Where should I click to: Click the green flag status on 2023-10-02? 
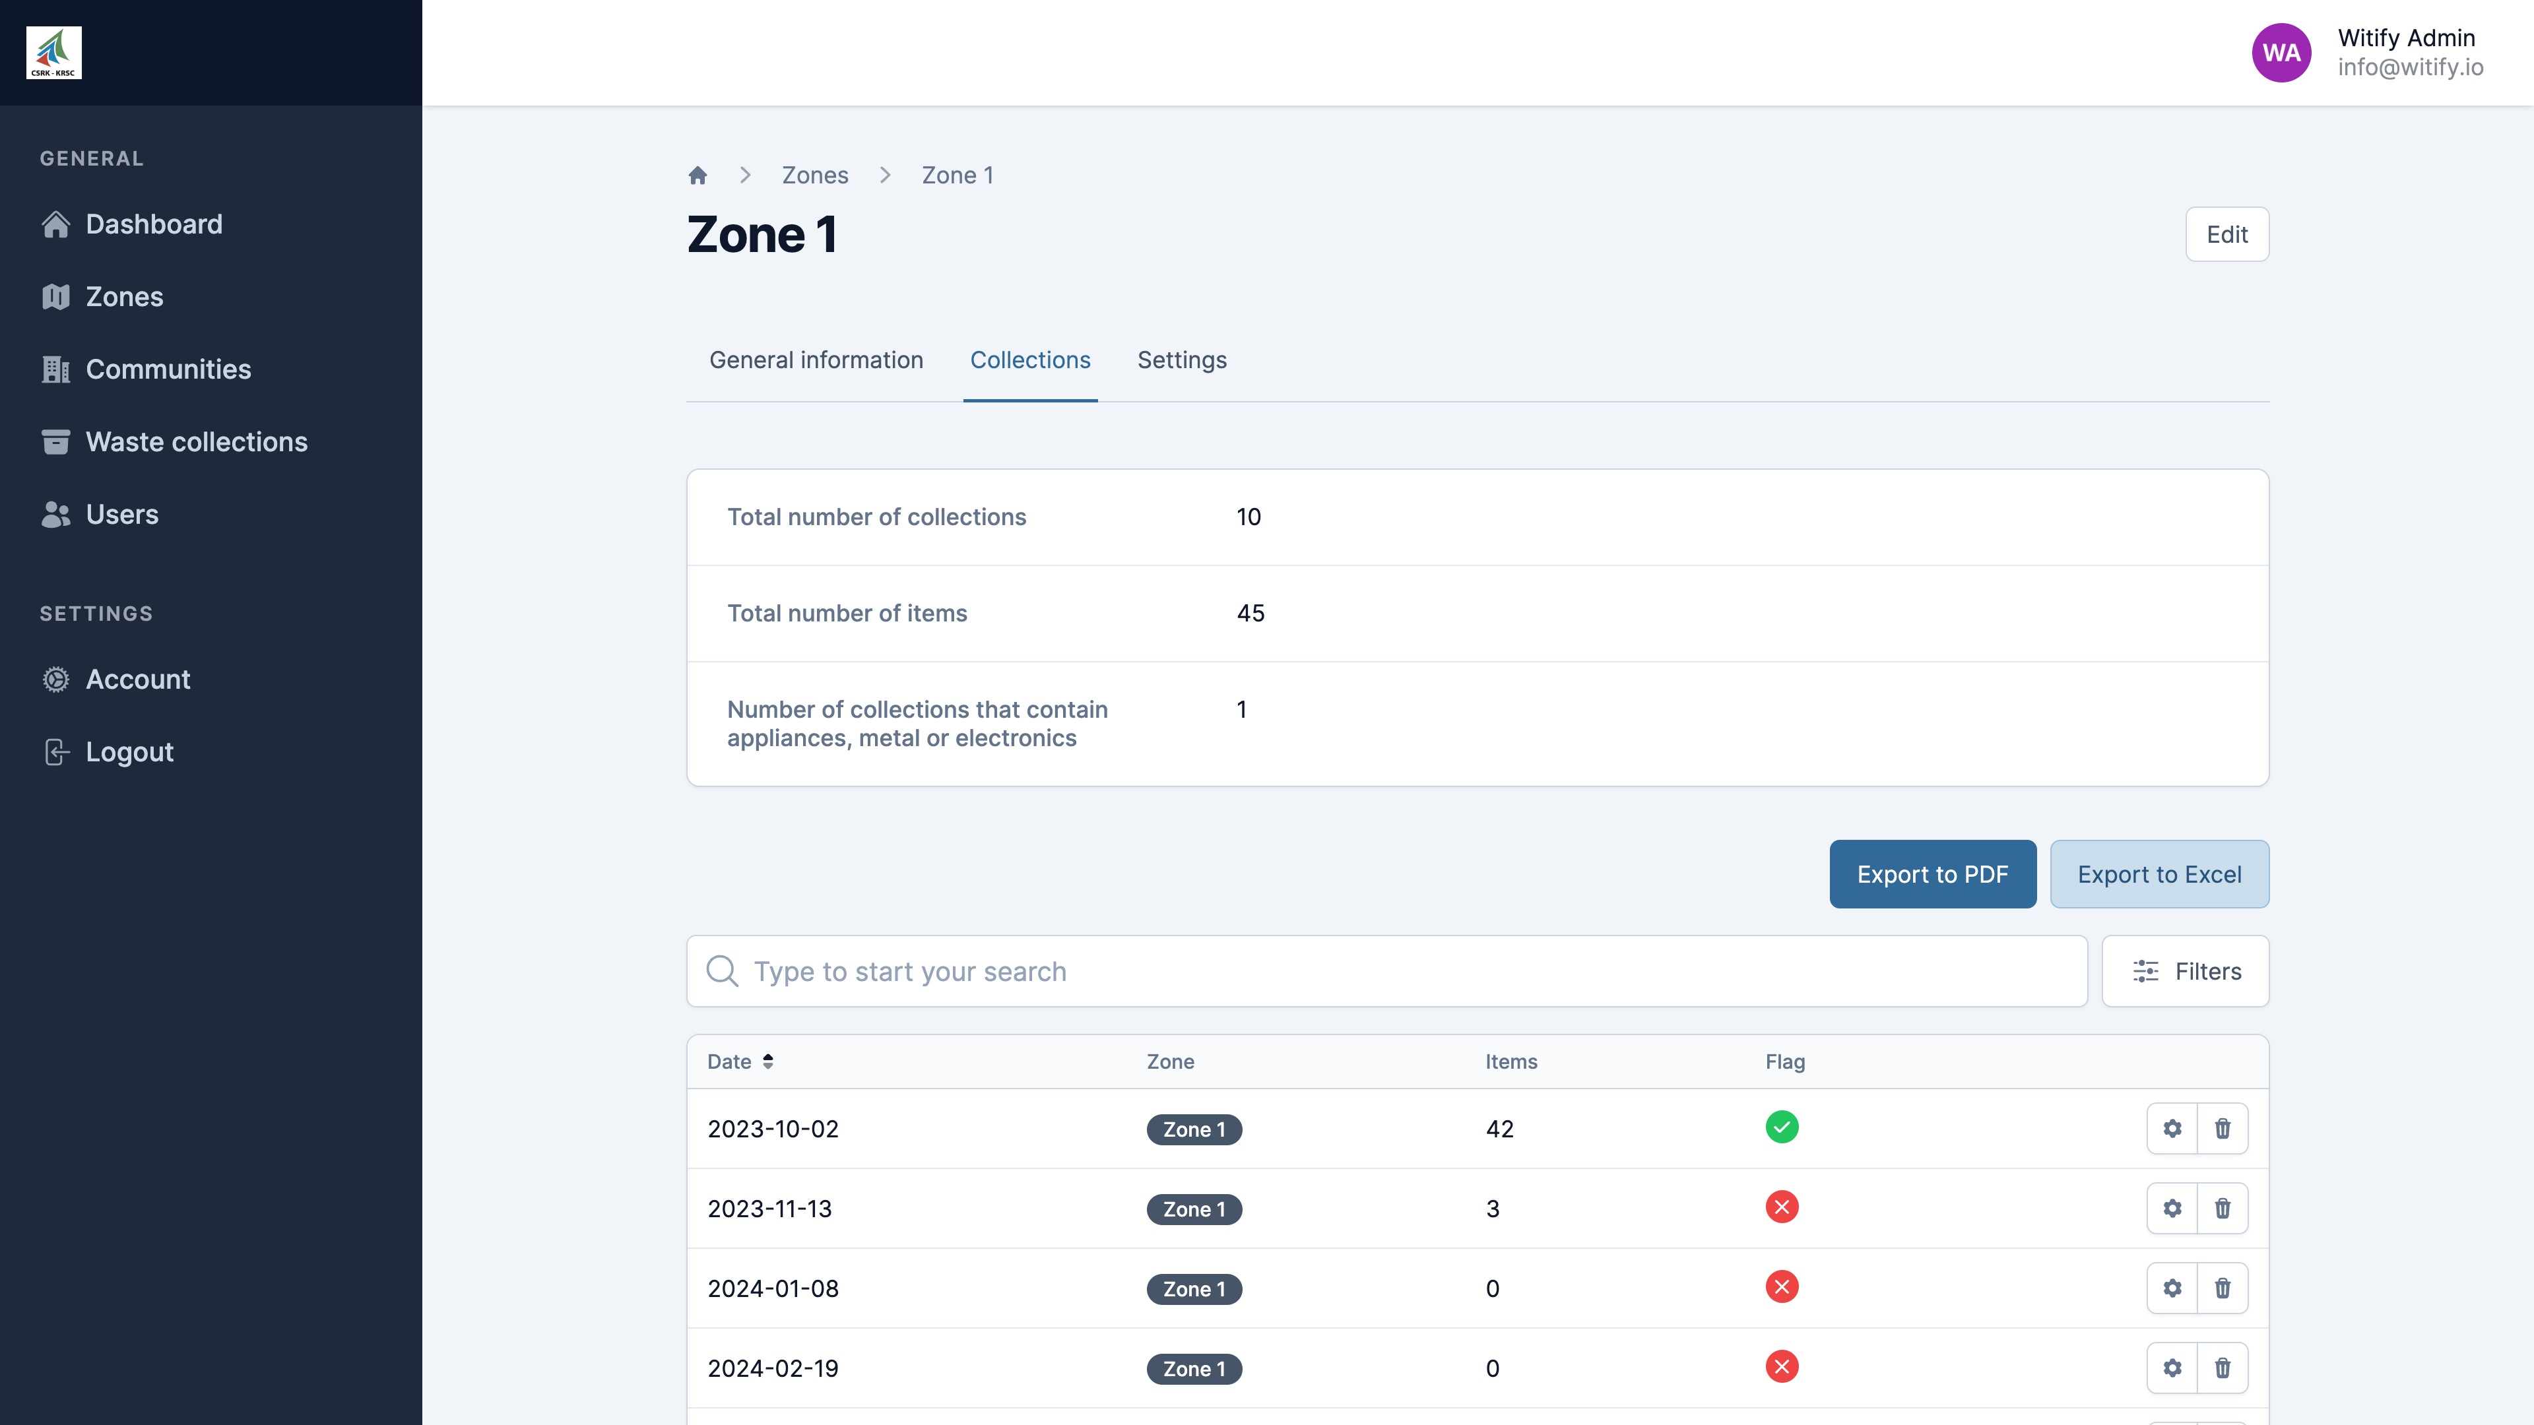(x=1784, y=1128)
